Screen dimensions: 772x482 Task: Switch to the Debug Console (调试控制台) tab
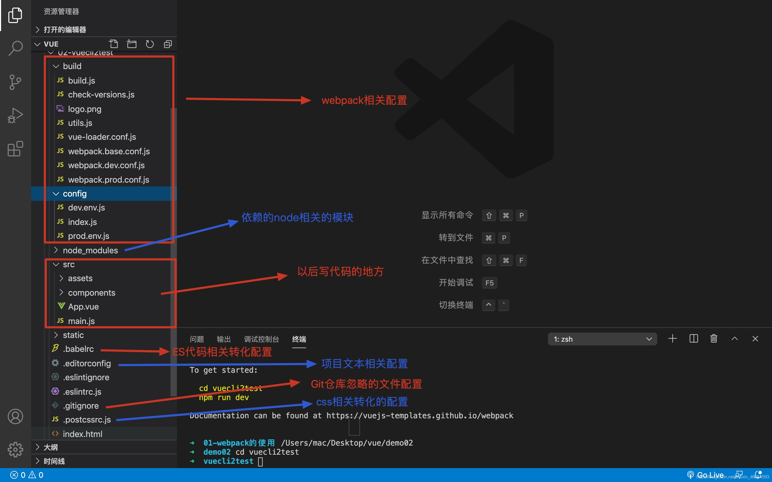pos(261,339)
